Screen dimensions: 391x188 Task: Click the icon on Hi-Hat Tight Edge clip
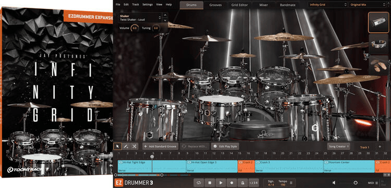[121, 162]
